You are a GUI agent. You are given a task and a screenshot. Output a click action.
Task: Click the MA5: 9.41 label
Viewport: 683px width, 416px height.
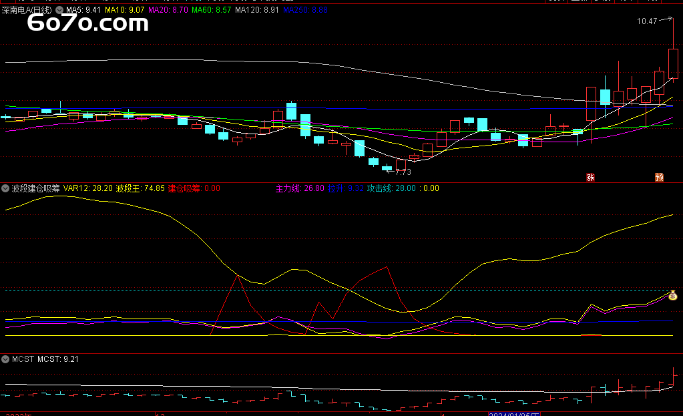(83, 10)
